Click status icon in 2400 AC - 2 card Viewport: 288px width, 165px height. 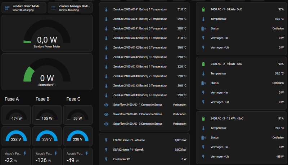[203, 83]
